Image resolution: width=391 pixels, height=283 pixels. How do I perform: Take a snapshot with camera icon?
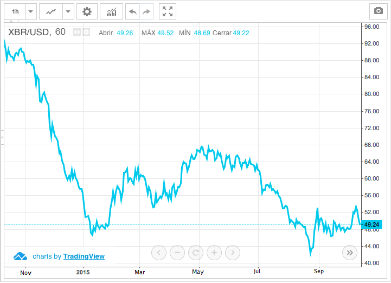click(x=377, y=11)
